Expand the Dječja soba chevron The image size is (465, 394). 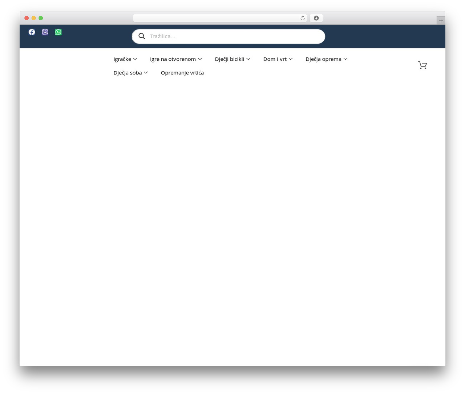click(x=146, y=73)
